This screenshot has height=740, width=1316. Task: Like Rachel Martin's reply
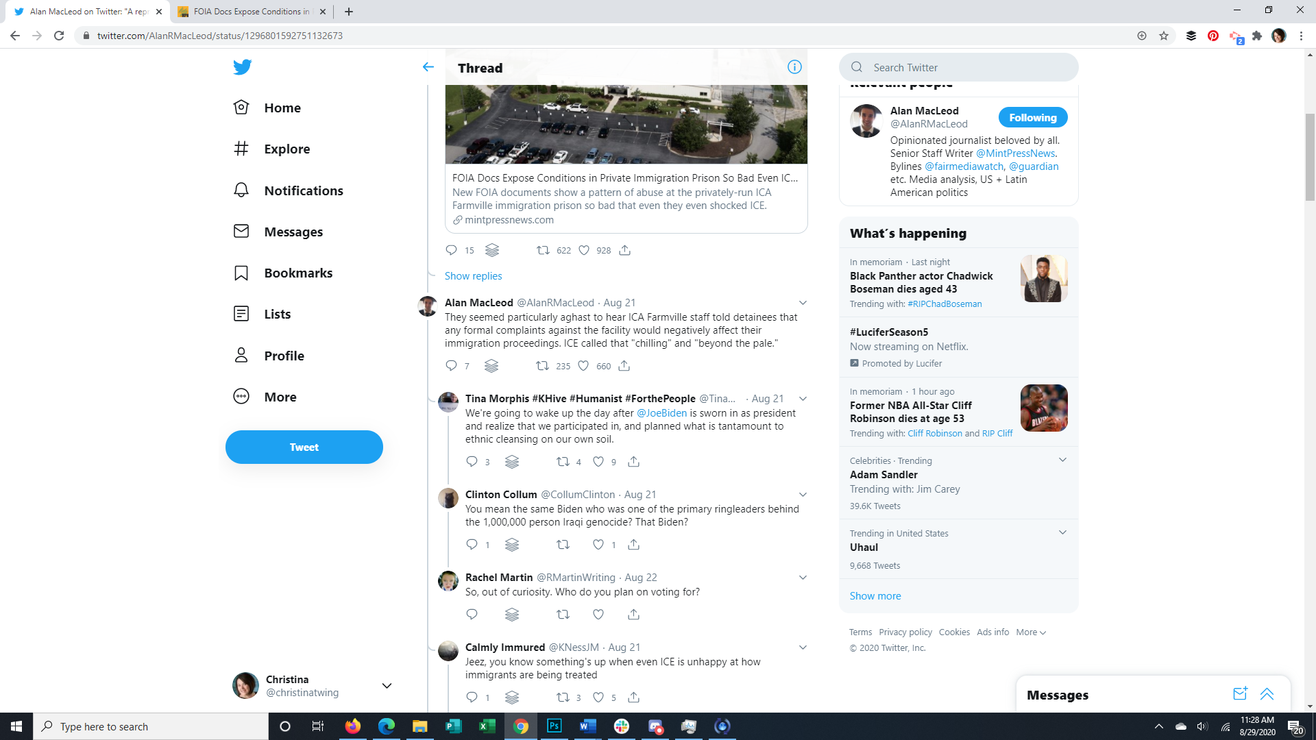598,615
